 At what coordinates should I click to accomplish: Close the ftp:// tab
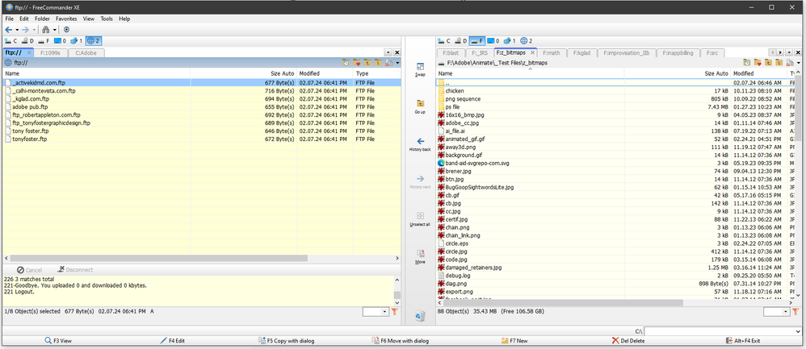pos(29,52)
